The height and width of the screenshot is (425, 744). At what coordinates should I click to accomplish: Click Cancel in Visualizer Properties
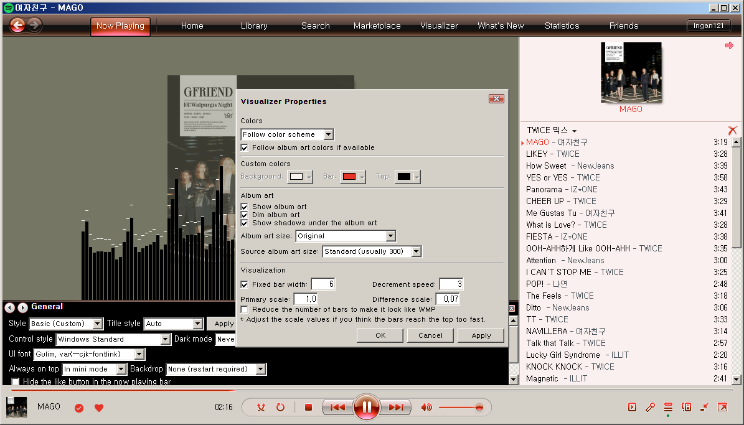[430, 335]
